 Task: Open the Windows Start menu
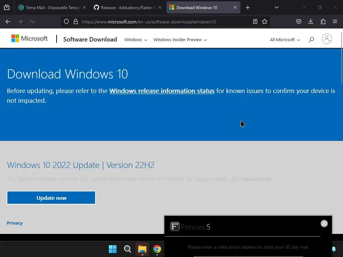[x=113, y=249]
